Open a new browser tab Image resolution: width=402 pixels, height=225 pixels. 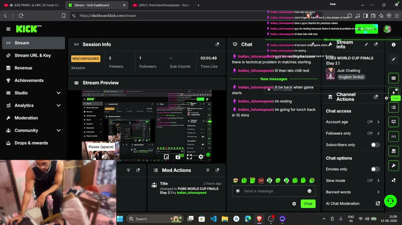pyautogui.click(x=198, y=5)
